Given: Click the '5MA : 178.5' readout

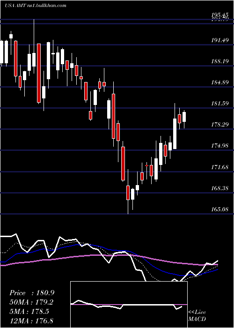Looking at the screenshot, I should 29,311.
